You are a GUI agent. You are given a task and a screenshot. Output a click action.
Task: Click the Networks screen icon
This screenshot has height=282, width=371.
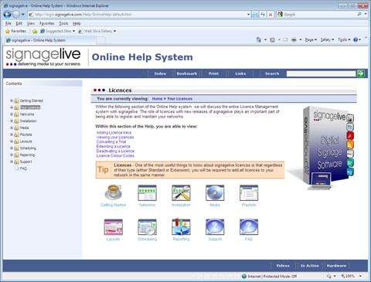(147, 192)
